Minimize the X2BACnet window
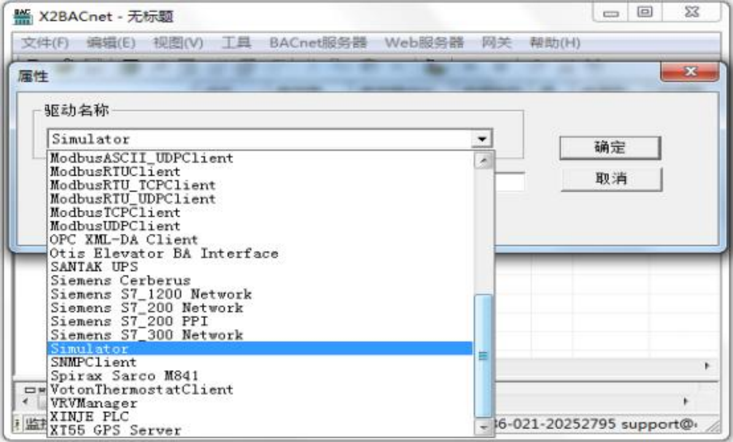The image size is (733, 442). tap(611, 13)
